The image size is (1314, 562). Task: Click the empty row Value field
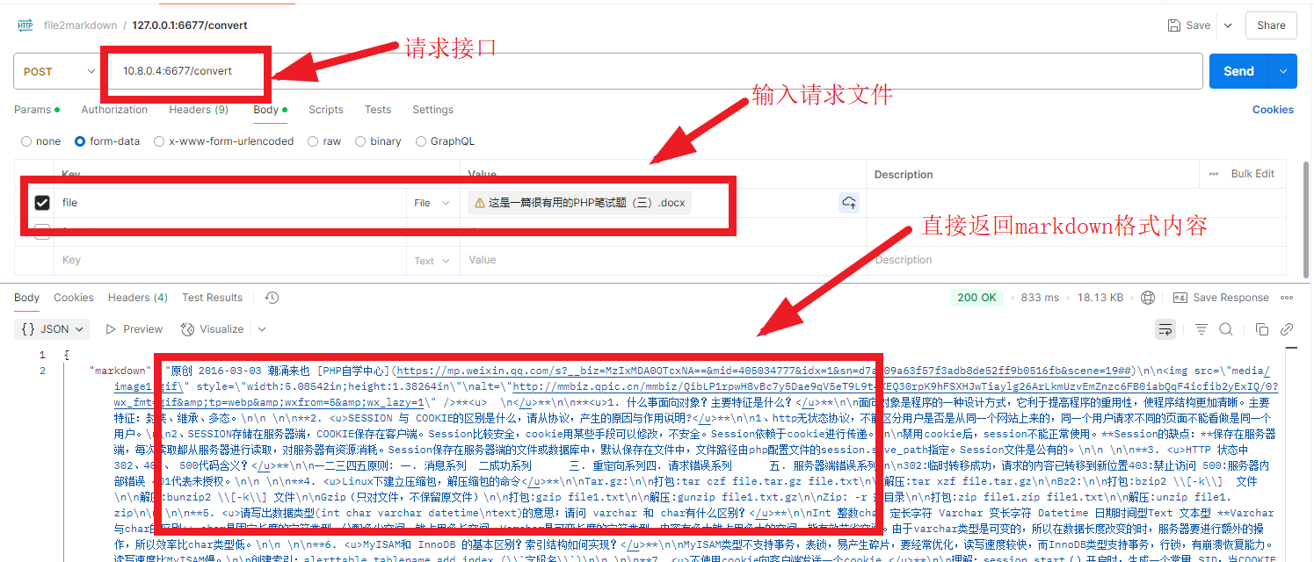click(x=663, y=261)
